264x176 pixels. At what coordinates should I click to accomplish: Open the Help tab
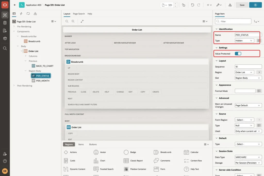(90, 14)
